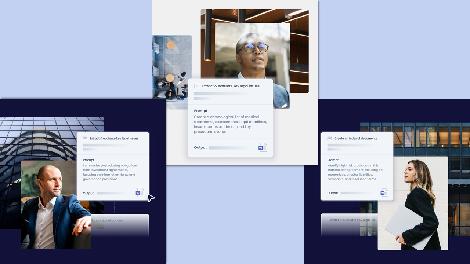The image size is (470, 264).
Task: Click the prompt text about high-risk provisions
Action: coord(355,172)
